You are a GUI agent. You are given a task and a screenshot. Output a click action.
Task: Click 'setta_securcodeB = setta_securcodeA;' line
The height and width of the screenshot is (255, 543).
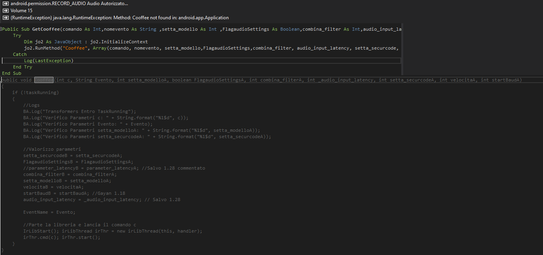point(73,155)
